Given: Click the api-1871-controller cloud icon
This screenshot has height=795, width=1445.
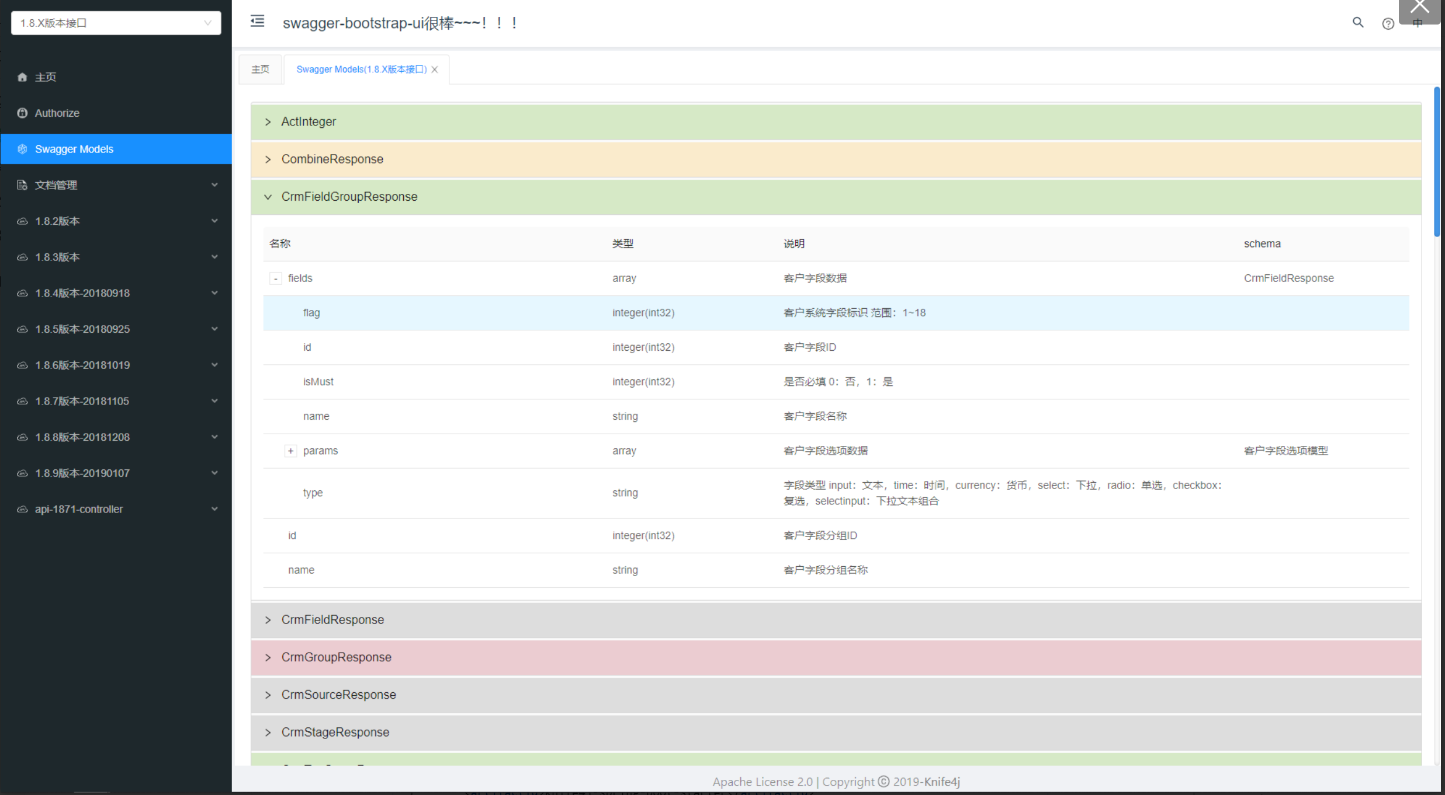Looking at the screenshot, I should 22,509.
